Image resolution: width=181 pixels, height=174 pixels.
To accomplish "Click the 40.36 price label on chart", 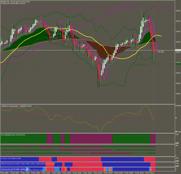I will [x=161, y=52].
